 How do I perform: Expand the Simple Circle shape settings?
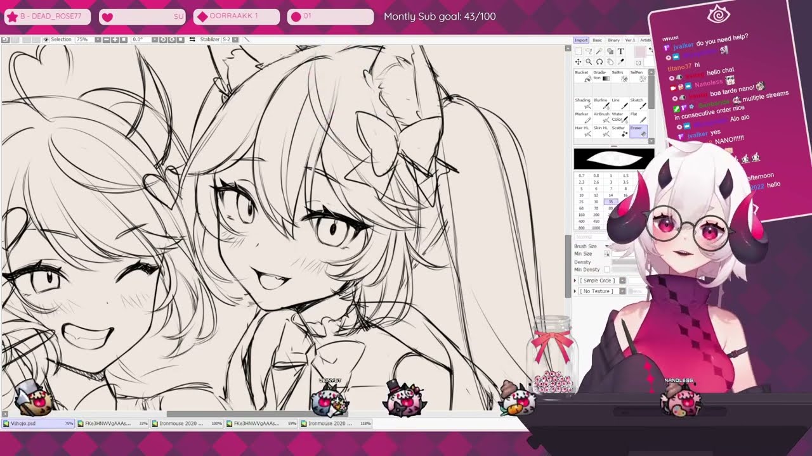[575, 281]
